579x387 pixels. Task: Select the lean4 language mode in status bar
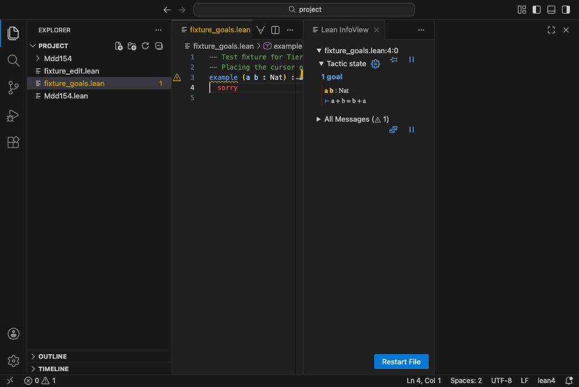(546, 380)
